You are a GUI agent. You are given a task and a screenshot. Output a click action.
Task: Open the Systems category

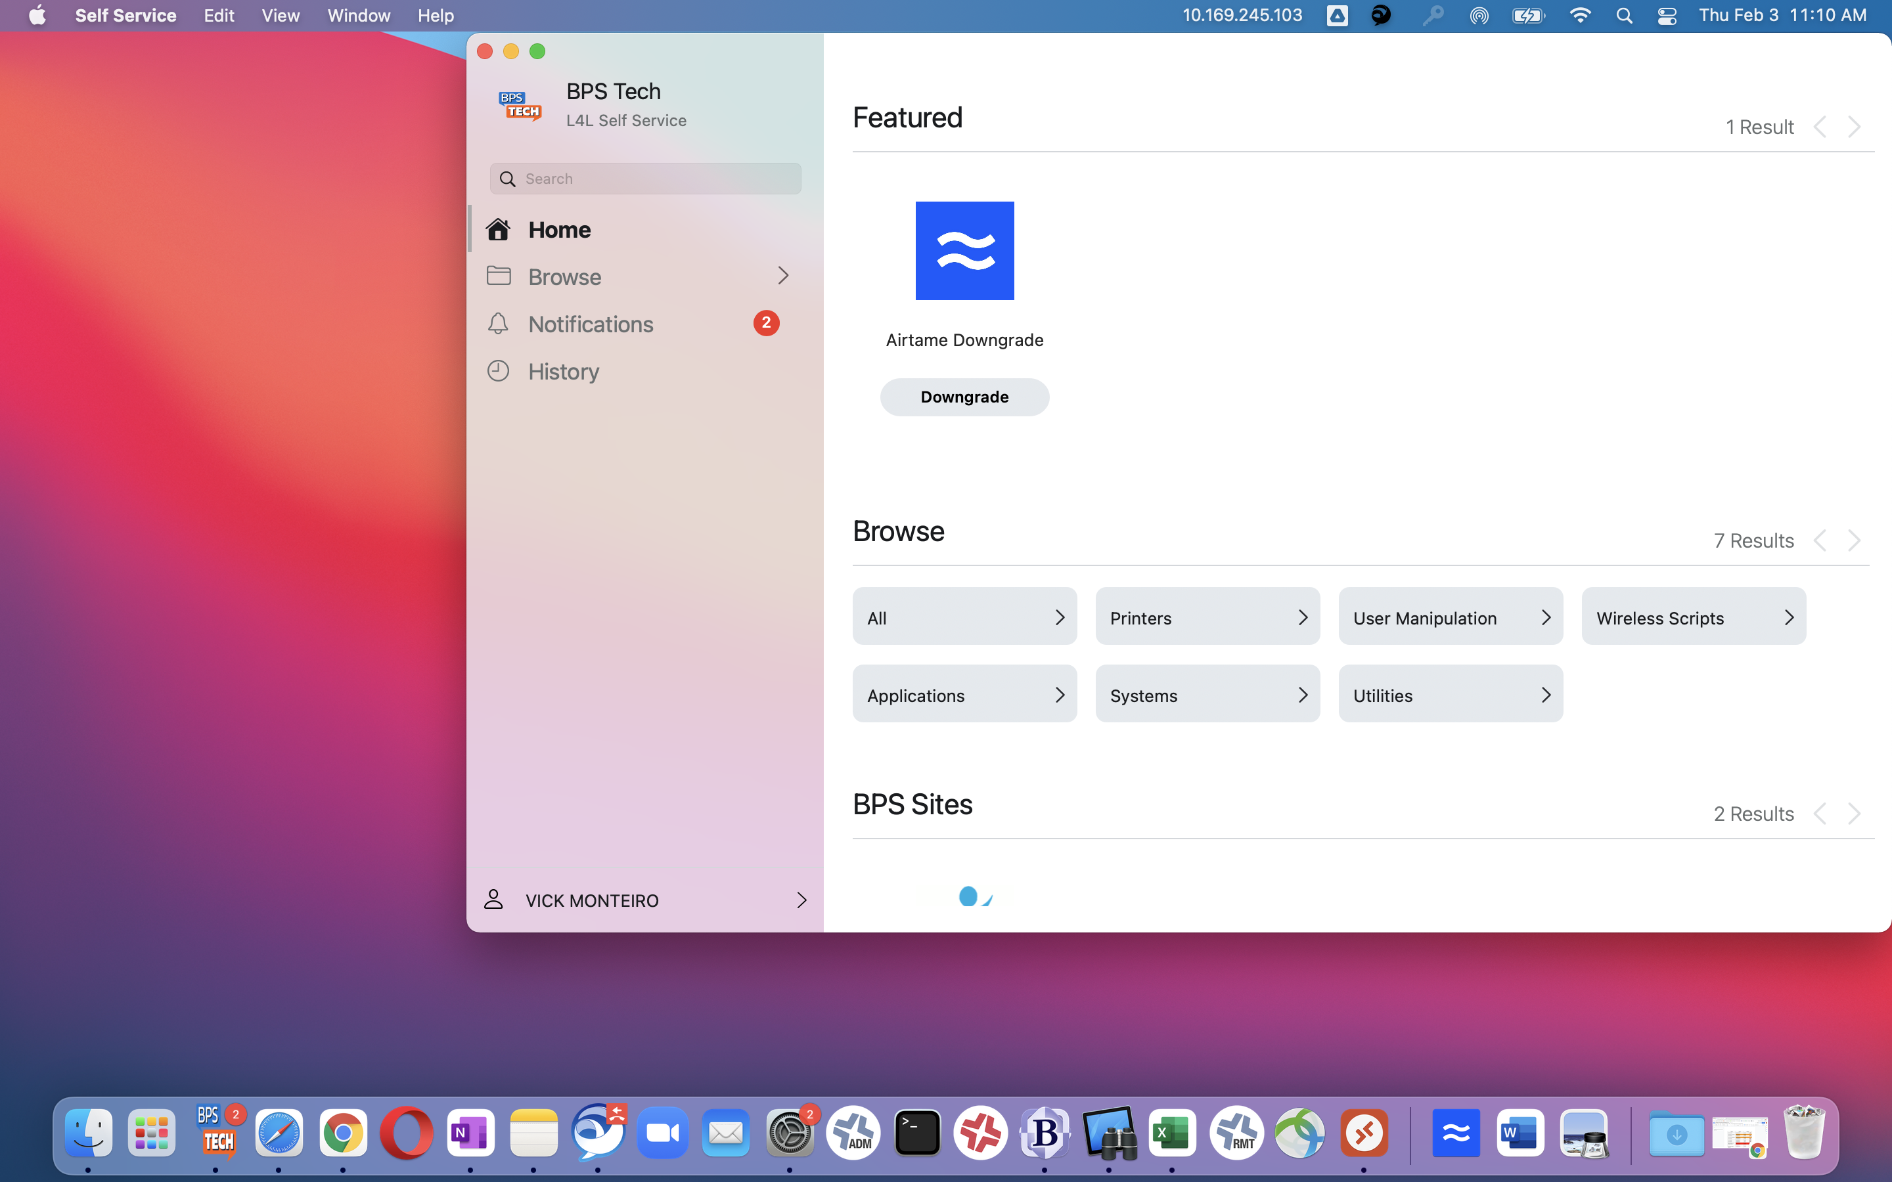point(1208,694)
